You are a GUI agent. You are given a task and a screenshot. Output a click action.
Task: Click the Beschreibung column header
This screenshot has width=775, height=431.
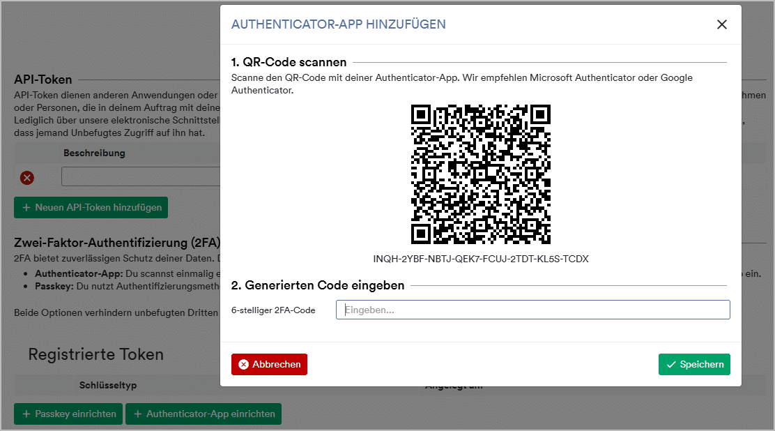click(94, 153)
